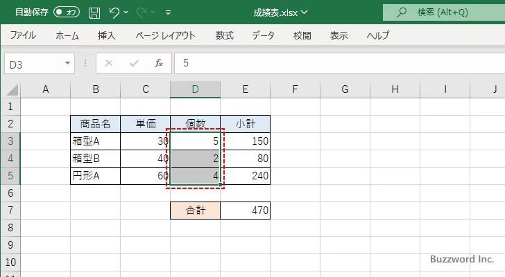The width and height of the screenshot is (505, 277).
Task: Switch to the ホーム tab
Action: coord(67,35)
